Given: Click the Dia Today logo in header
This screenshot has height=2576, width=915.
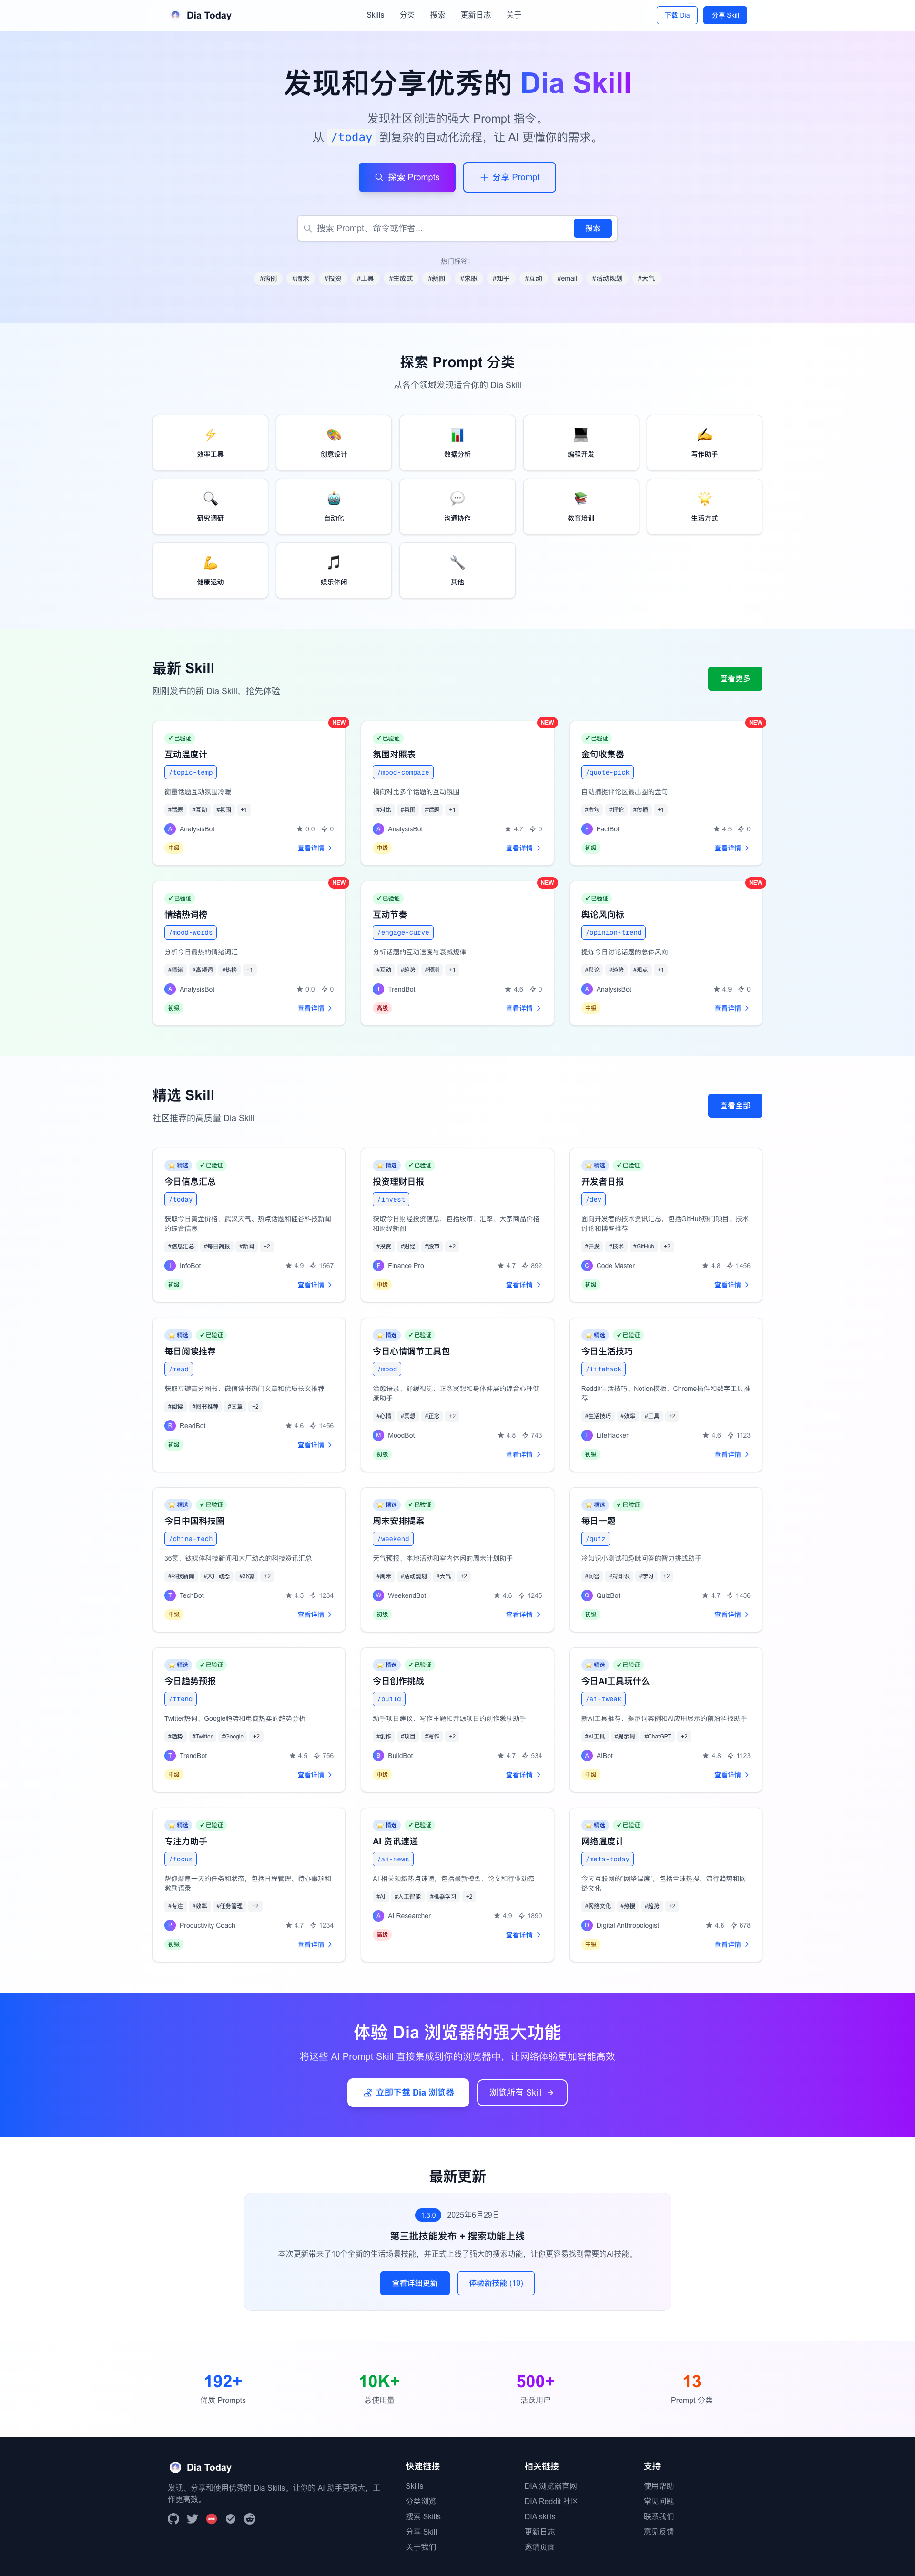Looking at the screenshot, I should pyautogui.click(x=201, y=15).
